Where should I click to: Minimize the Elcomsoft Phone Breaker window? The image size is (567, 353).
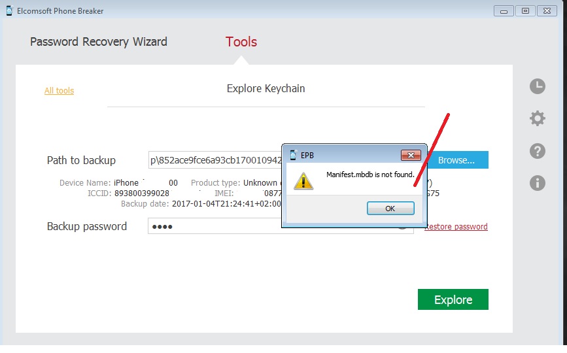point(504,11)
